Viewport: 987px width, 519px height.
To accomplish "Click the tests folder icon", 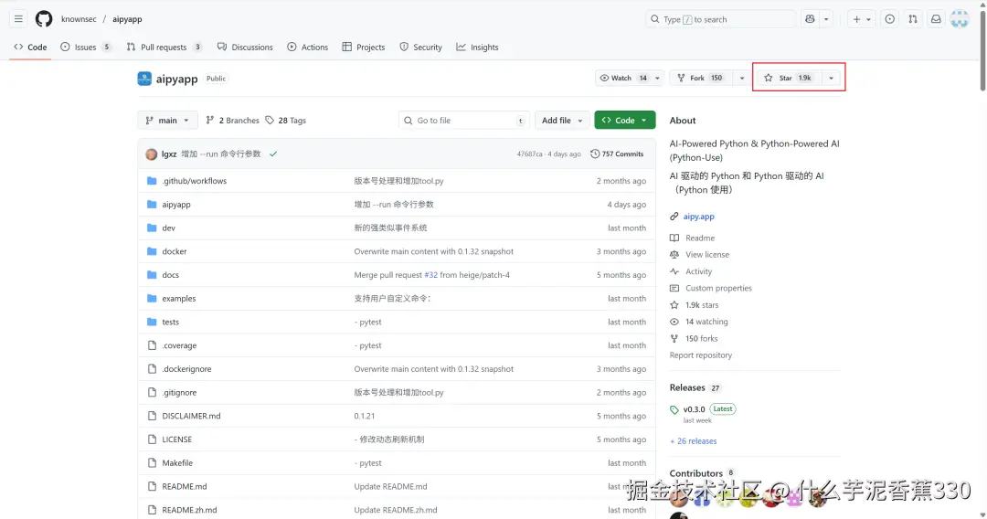I will coord(152,323).
